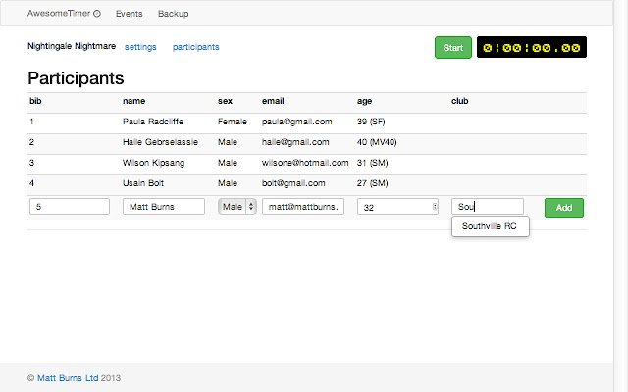The height and width of the screenshot is (392, 628).
Task: Click the club column header
Action: click(459, 101)
